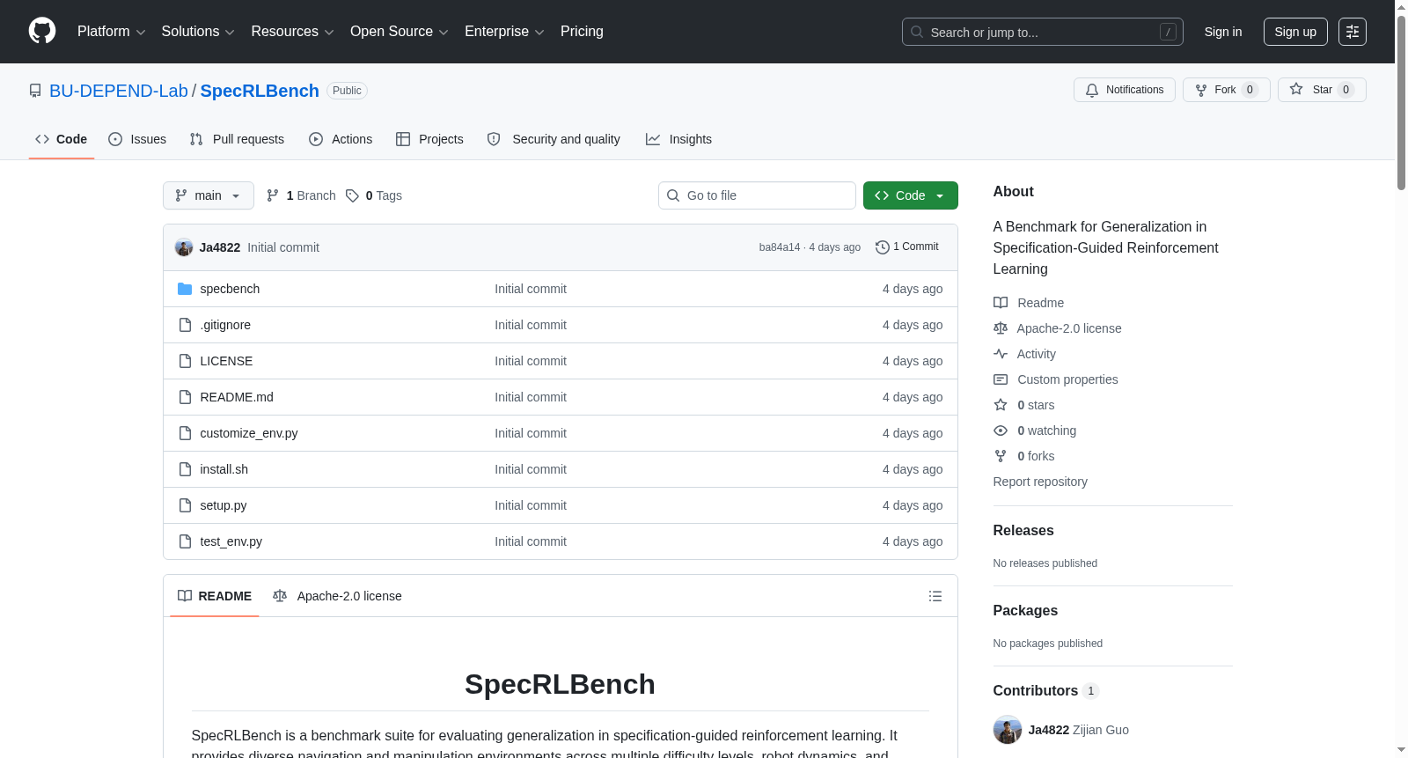The width and height of the screenshot is (1408, 758).
Task: Open the 1 Commit history link
Action: coord(907,247)
